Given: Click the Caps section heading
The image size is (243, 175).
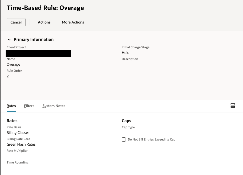Looking at the screenshot, I should [126, 121].
